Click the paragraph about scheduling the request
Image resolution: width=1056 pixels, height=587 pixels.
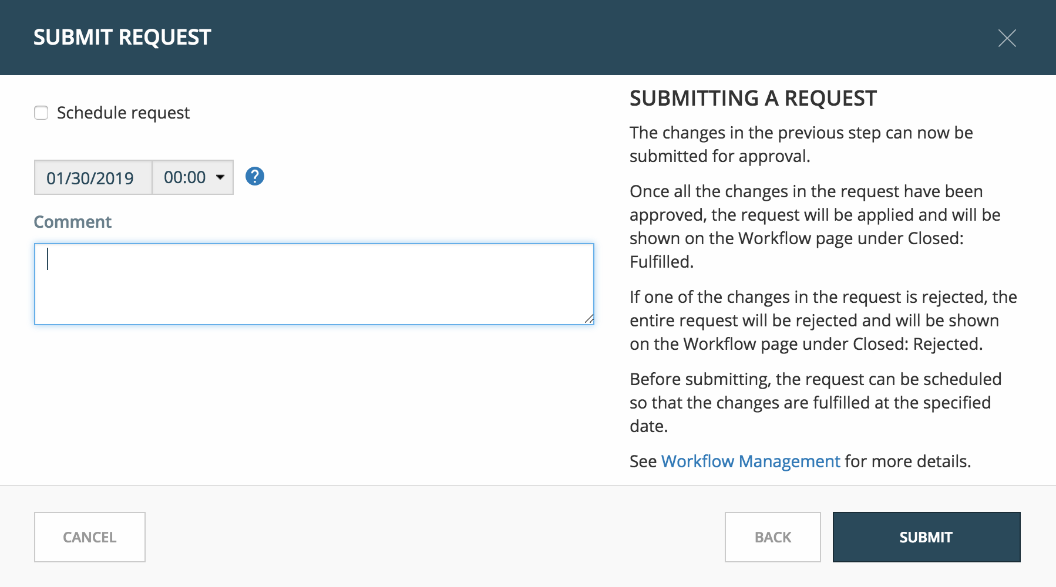click(816, 403)
